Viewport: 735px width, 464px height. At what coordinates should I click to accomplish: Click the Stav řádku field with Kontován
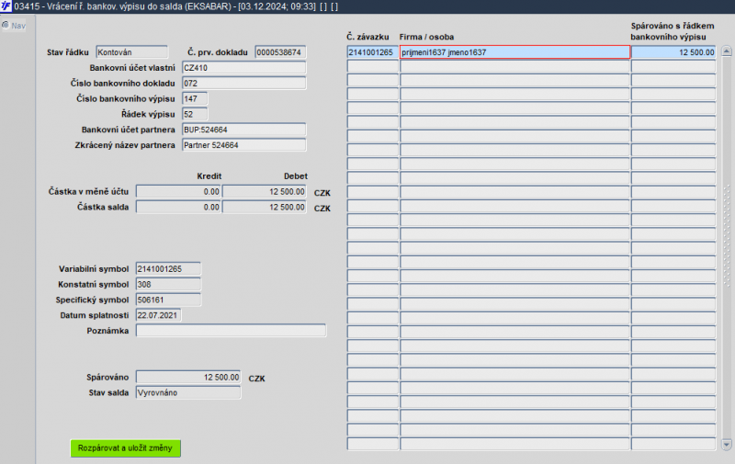131,52
